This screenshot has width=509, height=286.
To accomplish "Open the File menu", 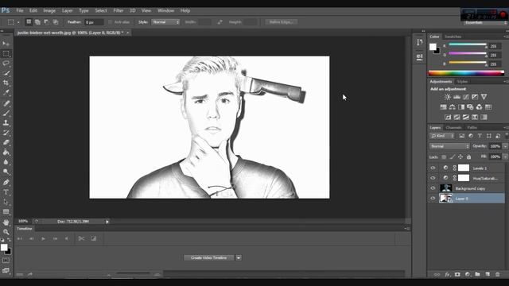I will click(20, 10).
